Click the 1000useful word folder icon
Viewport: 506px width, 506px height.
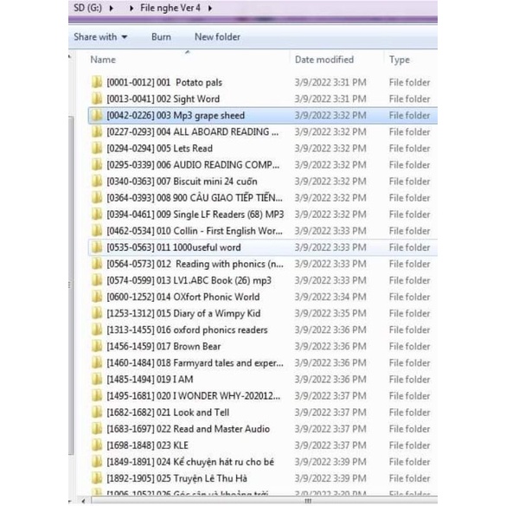click(97, 247)
